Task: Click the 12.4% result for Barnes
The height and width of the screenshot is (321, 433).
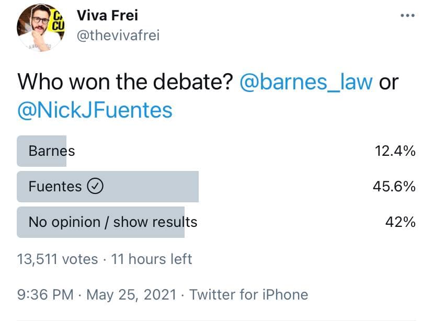Action: click(x=395, y=151)
